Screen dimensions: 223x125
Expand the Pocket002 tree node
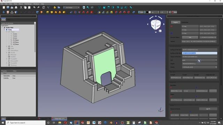click(x=7, y=63)
